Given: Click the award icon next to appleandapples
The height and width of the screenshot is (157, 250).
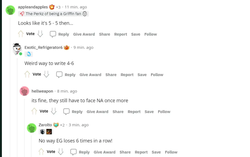Looking at the screenshot, I should [52, 7].
